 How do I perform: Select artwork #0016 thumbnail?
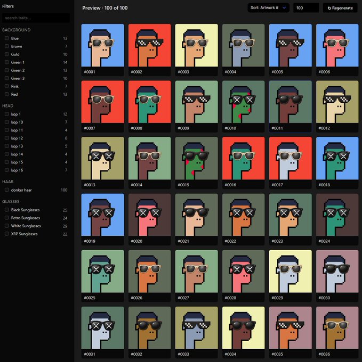pyautogui.click(x=244, y=159)
